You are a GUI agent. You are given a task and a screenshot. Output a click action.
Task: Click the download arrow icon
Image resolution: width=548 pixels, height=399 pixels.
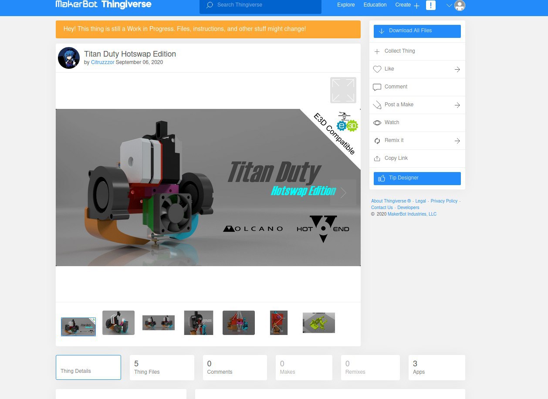(382, 31)
